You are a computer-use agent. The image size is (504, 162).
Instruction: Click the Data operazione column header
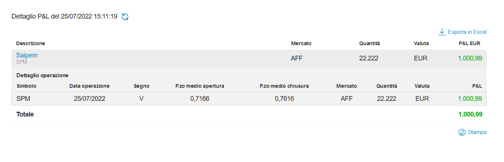[x=89, y=86]
